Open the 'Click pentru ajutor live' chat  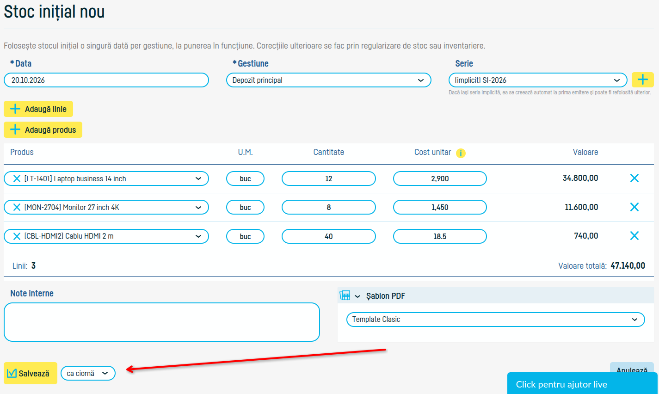pyautogui.click(x=583, y=384)
